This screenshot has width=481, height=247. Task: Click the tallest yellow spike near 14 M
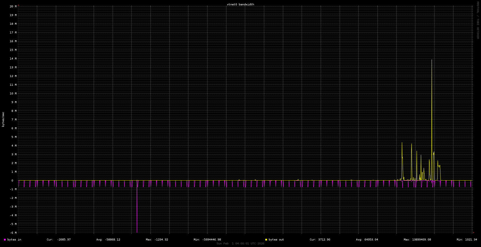[x=432, y=85]
